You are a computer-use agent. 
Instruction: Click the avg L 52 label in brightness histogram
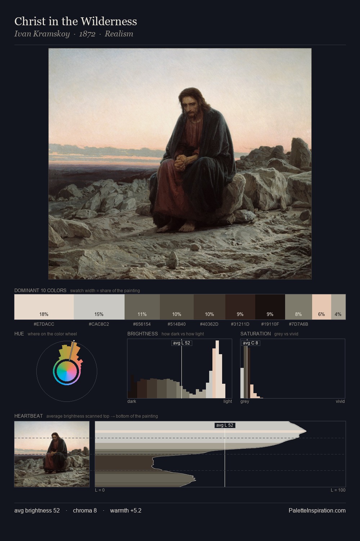tap(181, 343)
